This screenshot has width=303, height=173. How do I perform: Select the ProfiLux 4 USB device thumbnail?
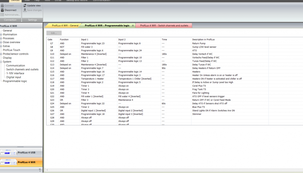(x=9, y=153)
